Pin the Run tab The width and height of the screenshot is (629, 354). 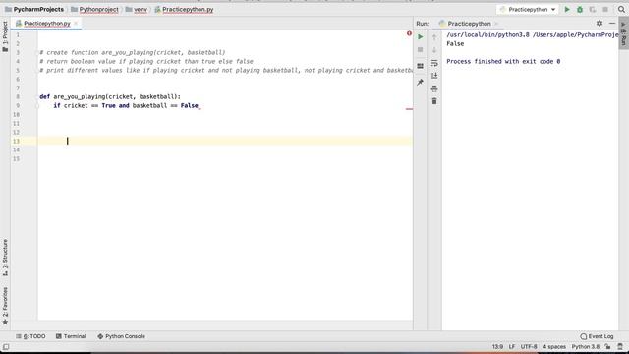(420, 83)
